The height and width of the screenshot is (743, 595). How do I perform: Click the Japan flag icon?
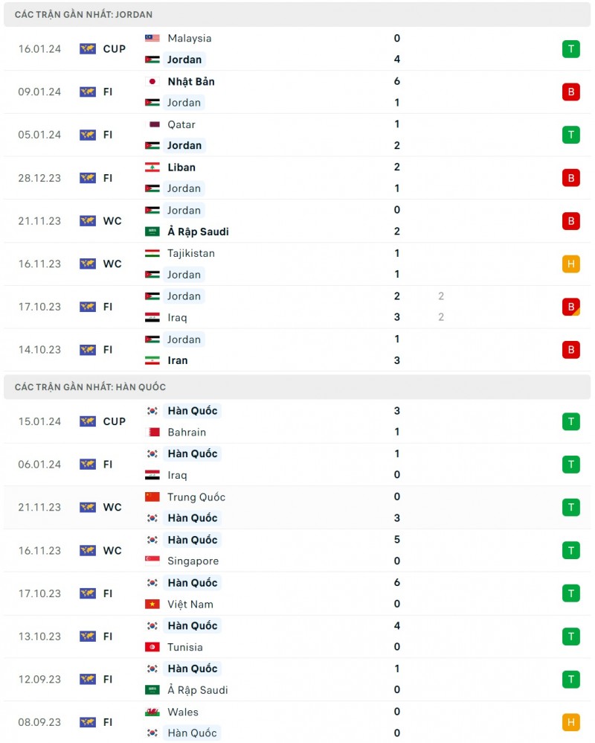[x=152, y=82]
